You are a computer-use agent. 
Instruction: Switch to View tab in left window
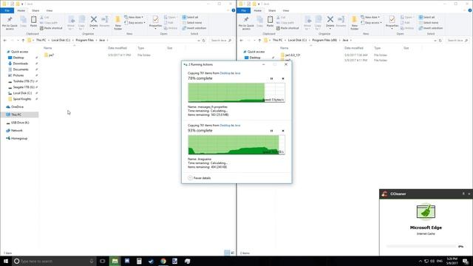pos(50,10)
